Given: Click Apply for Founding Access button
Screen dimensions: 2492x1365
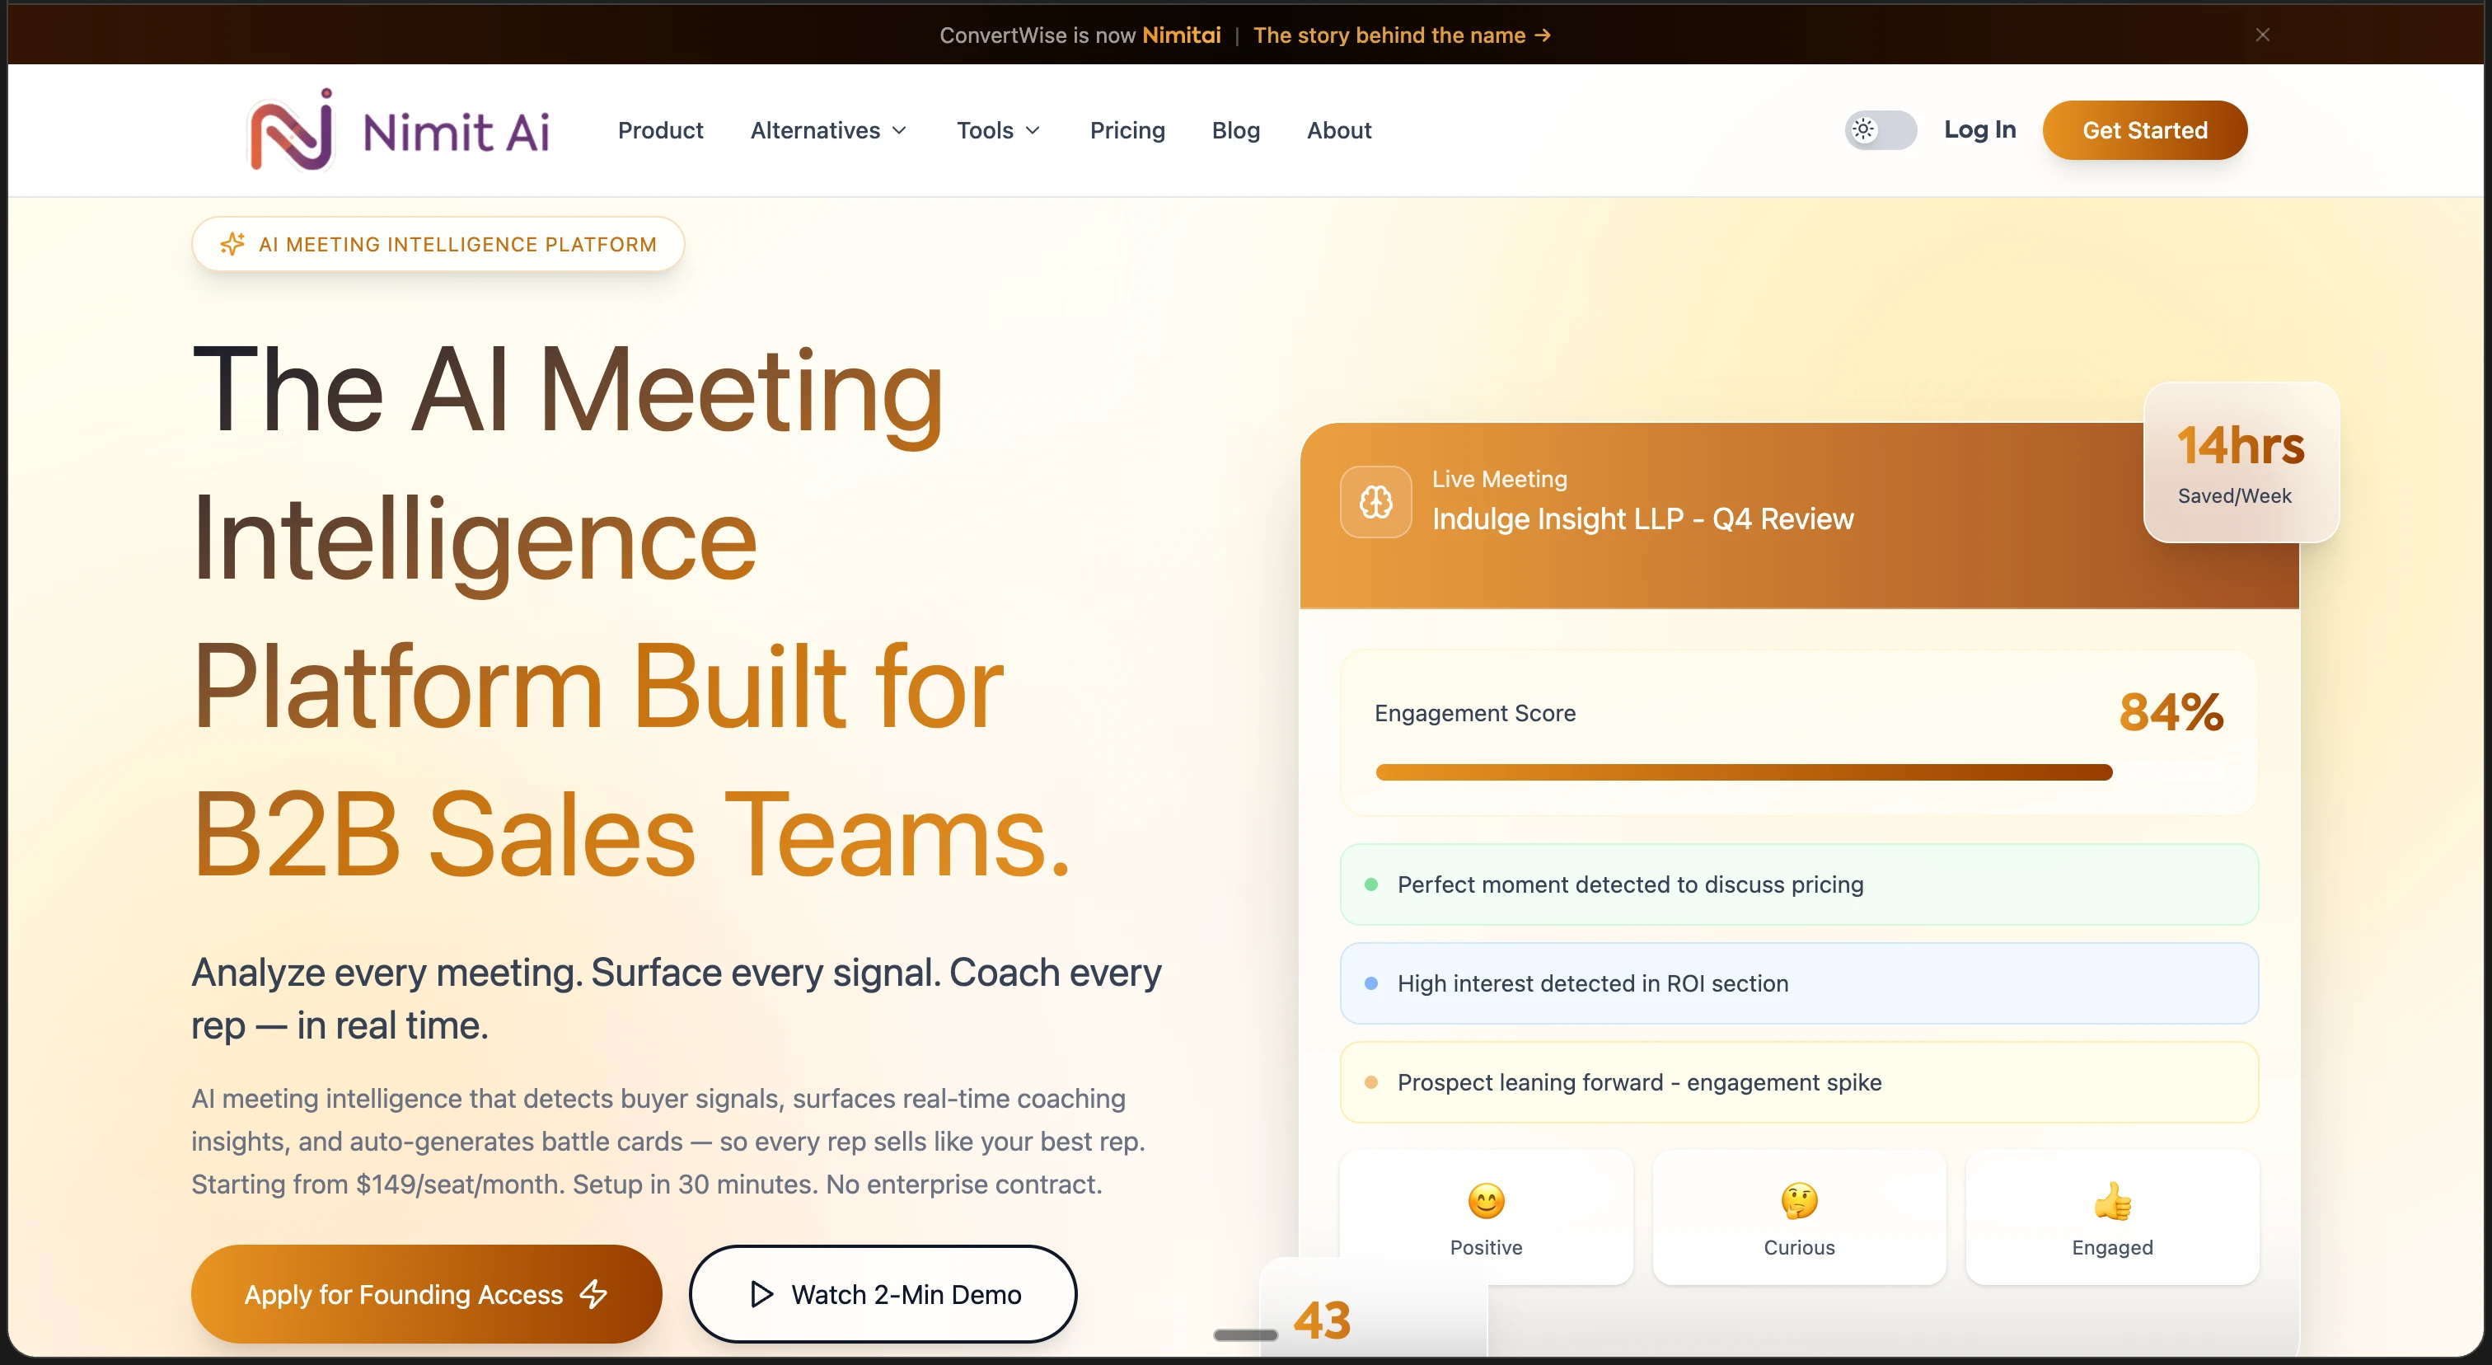Looking at the screenshot, I should 427,1293.
